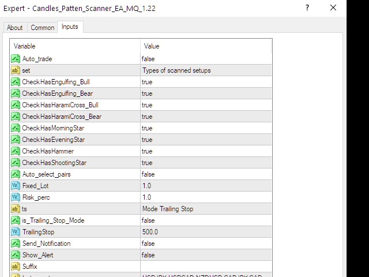Click 'Types of scanned setups' value
369x277 pixels.
coord(176,70)
